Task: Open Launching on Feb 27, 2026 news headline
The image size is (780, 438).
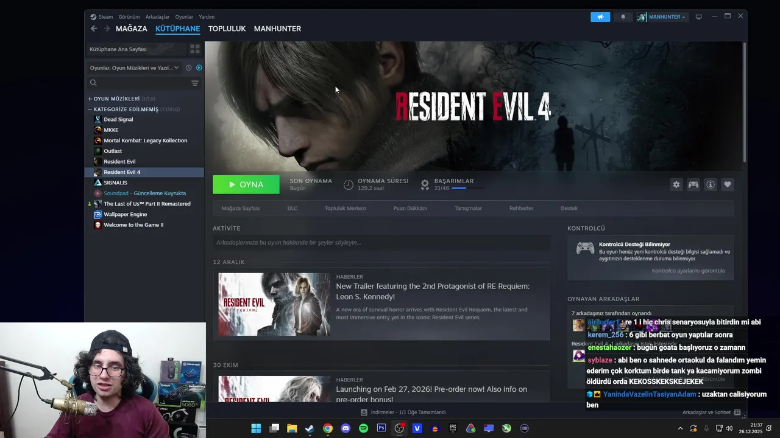Action: 431,394
